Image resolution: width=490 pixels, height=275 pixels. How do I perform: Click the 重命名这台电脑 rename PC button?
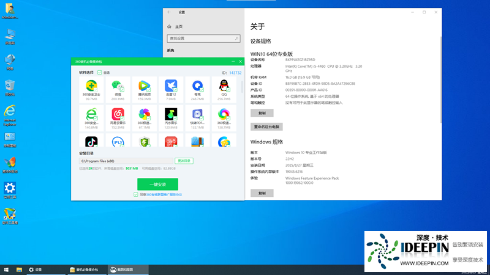click(x=266, y=127)
